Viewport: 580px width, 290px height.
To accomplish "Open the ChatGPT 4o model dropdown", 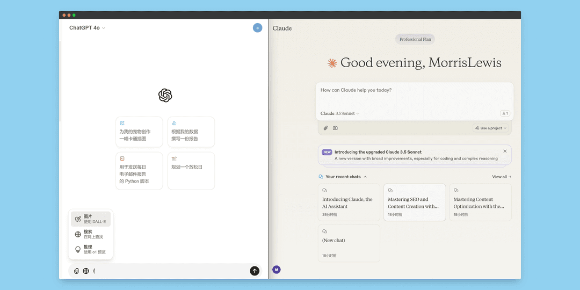I will point(88,28).
